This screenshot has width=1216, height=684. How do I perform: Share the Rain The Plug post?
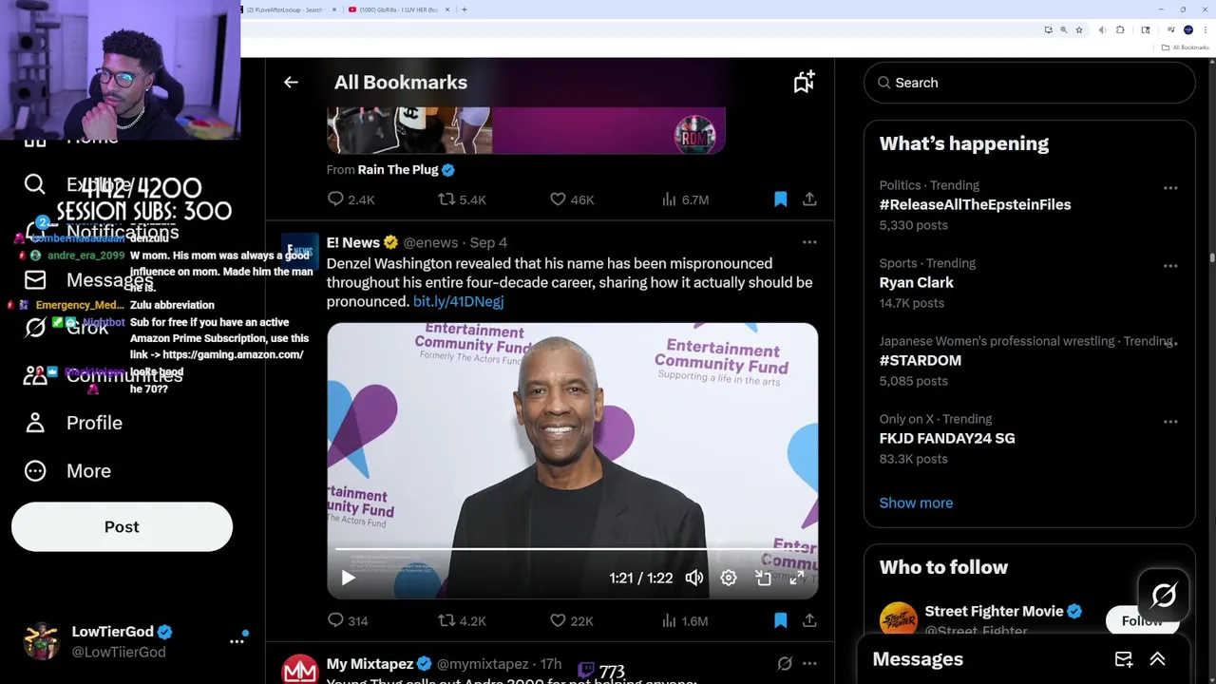coord(809,199)
